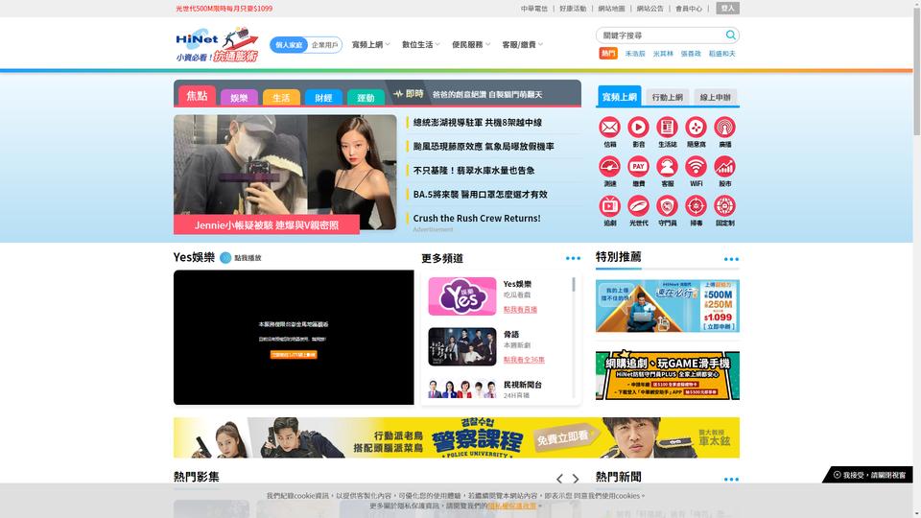Screen dimensions: 921x518
Task: Open the 隨意窩 icon
Action: coord(697,128)
